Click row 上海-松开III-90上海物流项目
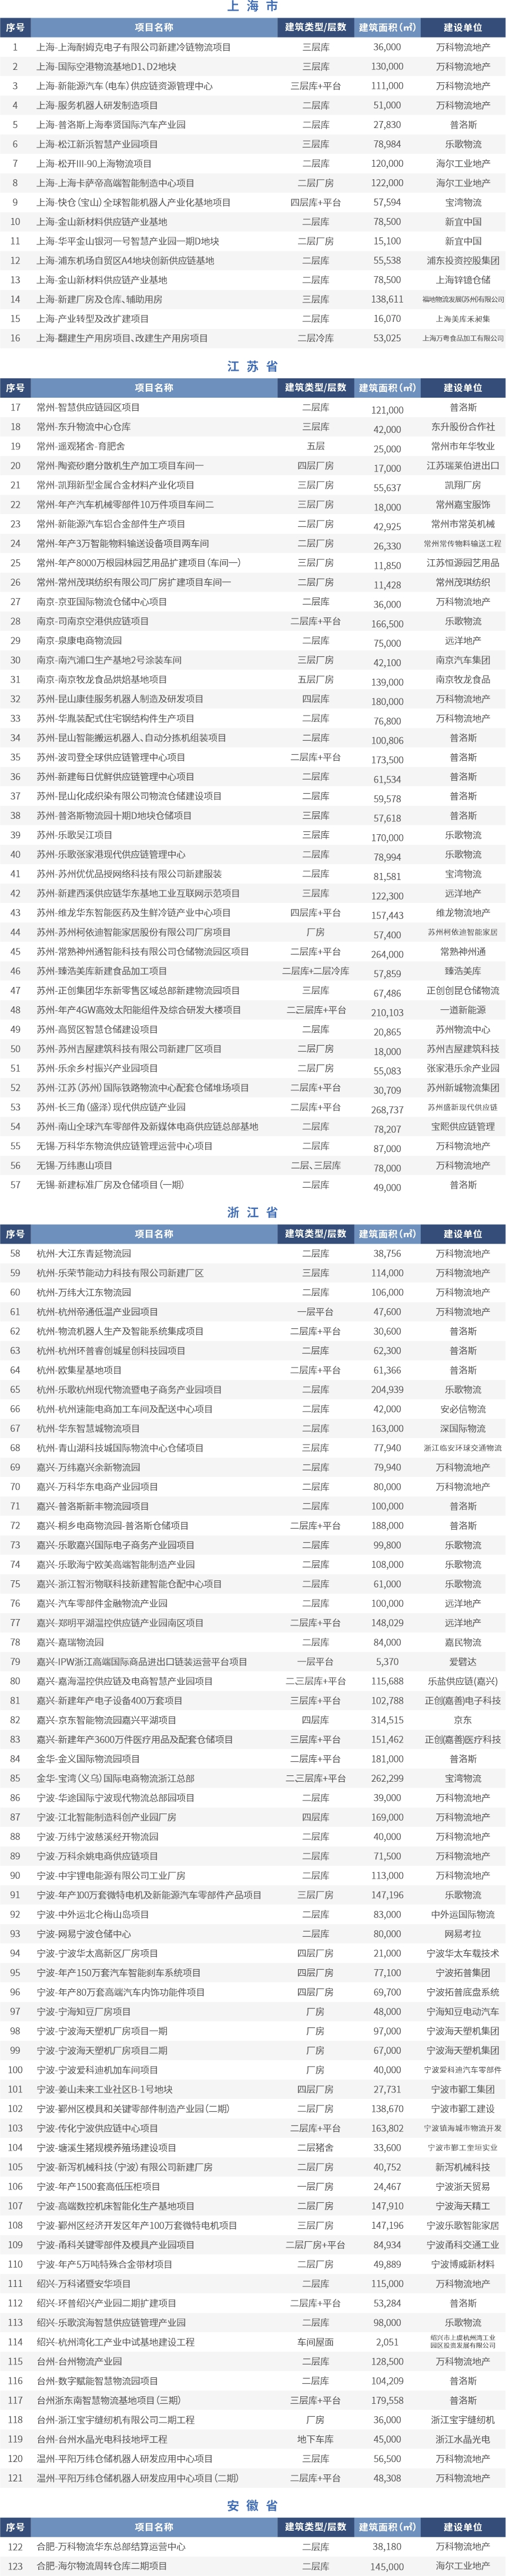The height and width of the screenshot is (2576, 506). point(253,164)
